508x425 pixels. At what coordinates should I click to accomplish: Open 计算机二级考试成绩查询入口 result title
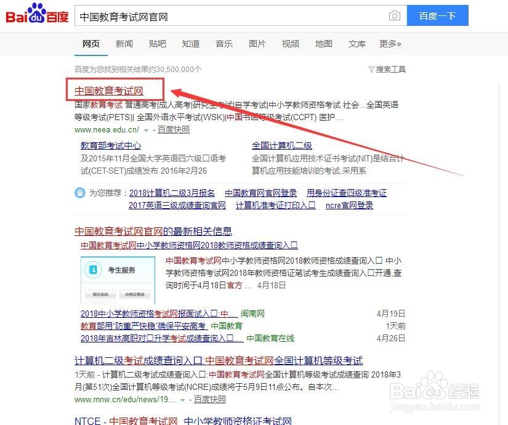click(219, 360)
